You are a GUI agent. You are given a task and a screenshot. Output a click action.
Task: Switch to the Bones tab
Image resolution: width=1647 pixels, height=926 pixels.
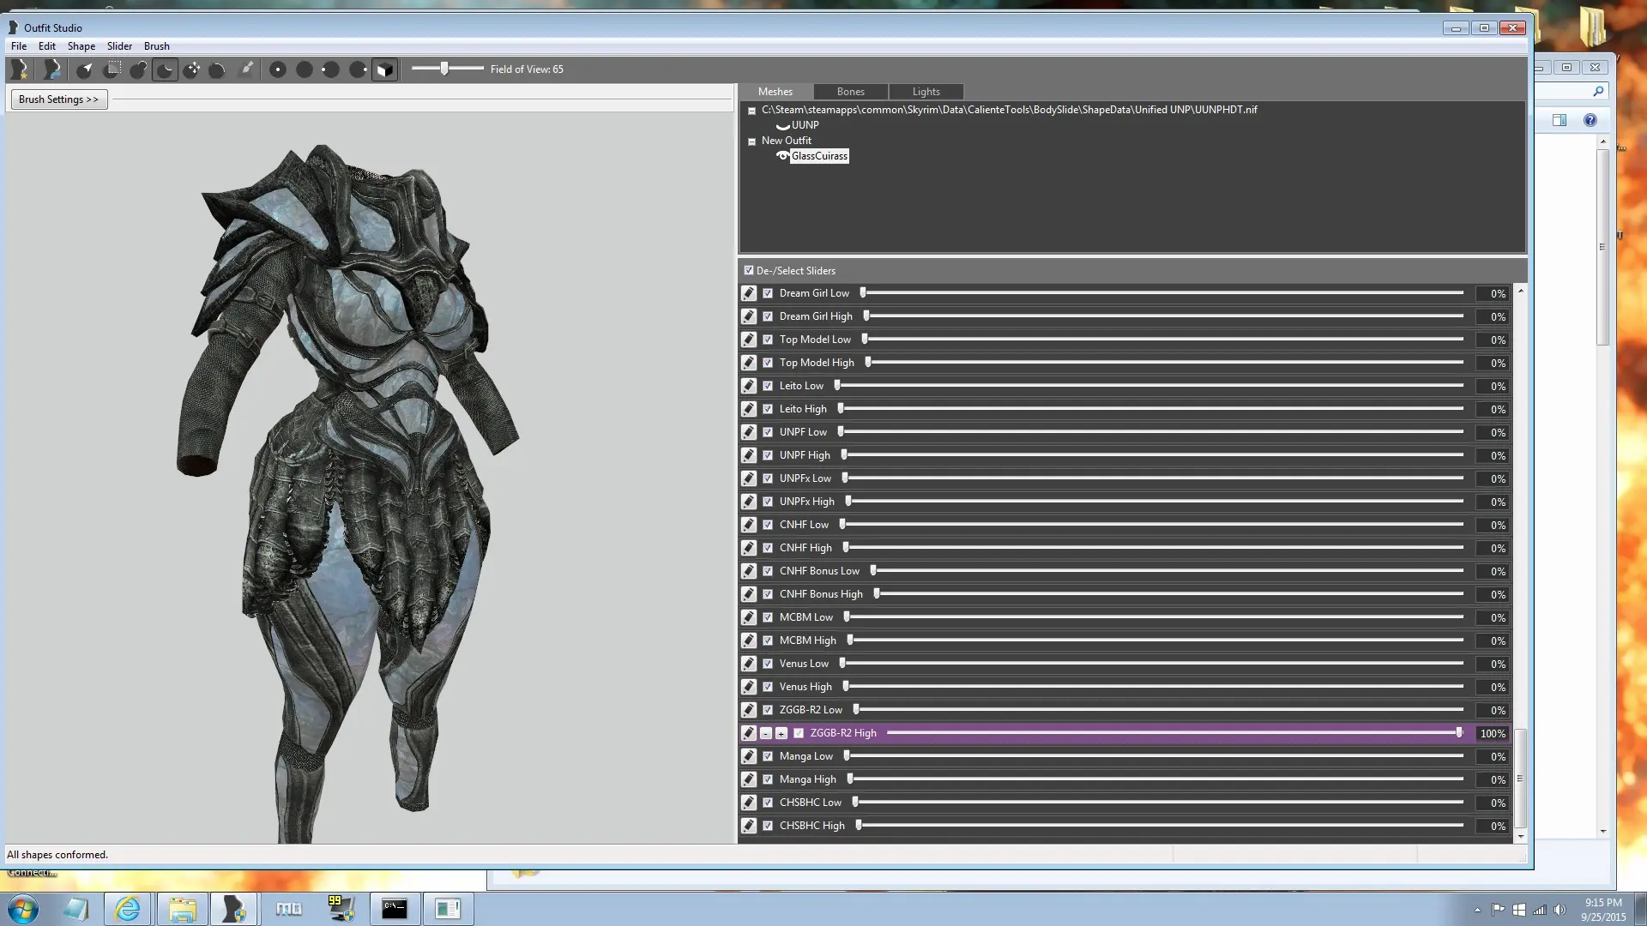coord(849,90)
